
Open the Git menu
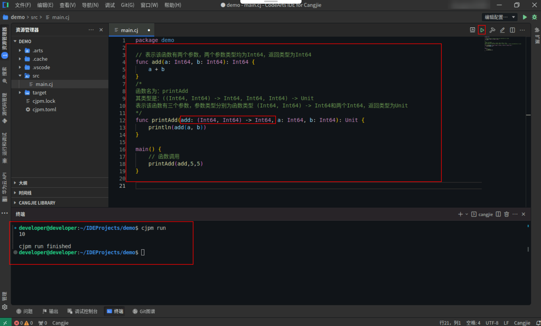pyautogui.click(x=128, y=5)
